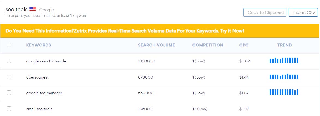Click search volume value 165000
This screenshot has height=116, width=320.
tap(145, 109)
